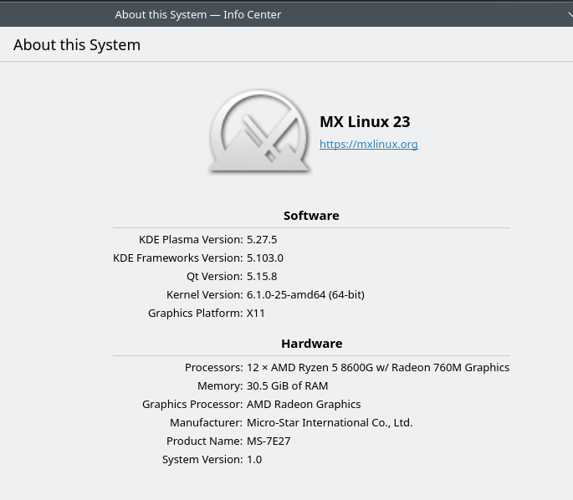Image resolution: width=573 pixels, height=500 pixels.
Task: Click the Graphics Platform value X11
Action: pyautogui.click(x=256, y=313)
